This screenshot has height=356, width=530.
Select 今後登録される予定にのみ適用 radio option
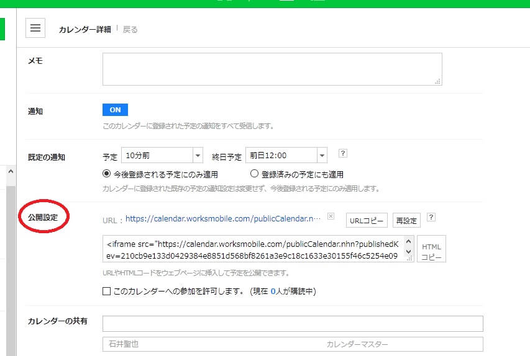click(x=107, y=174)
